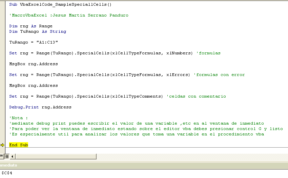Click the code window horizontal scrollbar thumb
The width and height of the screenshot is (288, 178).
[x=56, y=156]
